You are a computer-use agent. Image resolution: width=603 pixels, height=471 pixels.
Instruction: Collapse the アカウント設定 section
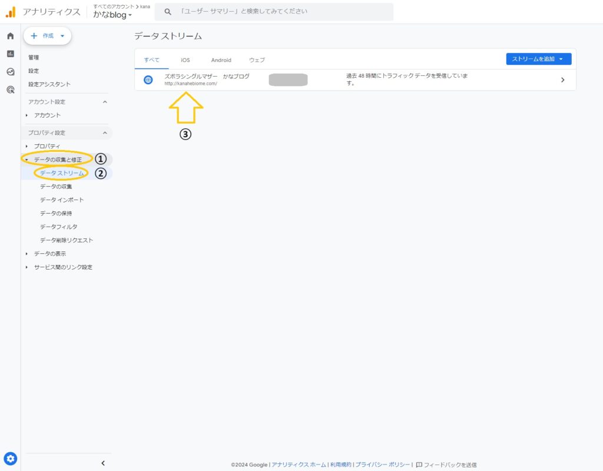[x=105, y=102]
